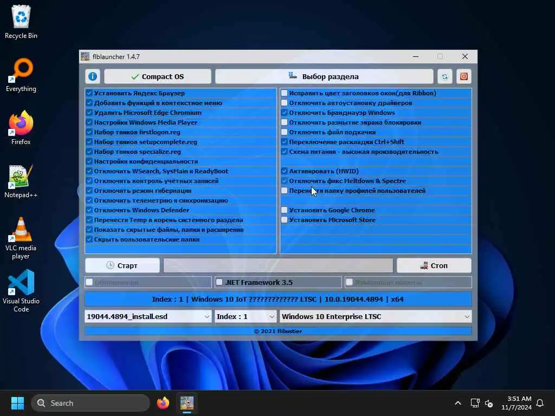Check Перенести папку профилей пользователей
The width and height of the screenshot is (555, 416).
[284, 191]
